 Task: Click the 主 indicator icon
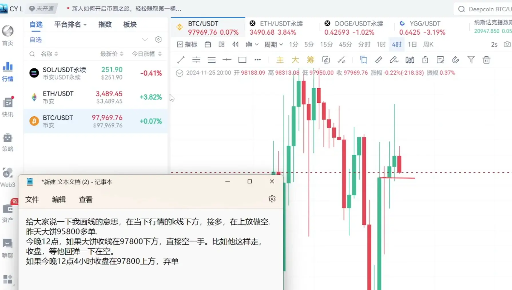coord(280,60)
